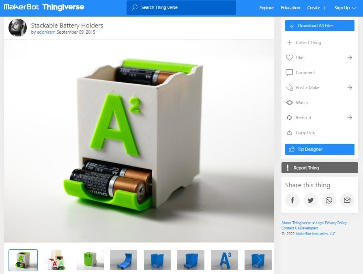The height and width of the screenshot is (274, 363).
Task: Expand the Sign Up menu
Action: (344, 7)
